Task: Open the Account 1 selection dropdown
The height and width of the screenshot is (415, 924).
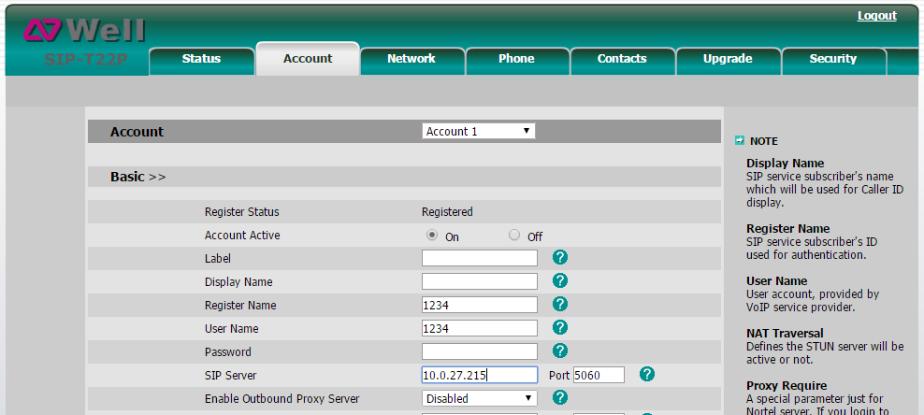Action: pos(478,131)
